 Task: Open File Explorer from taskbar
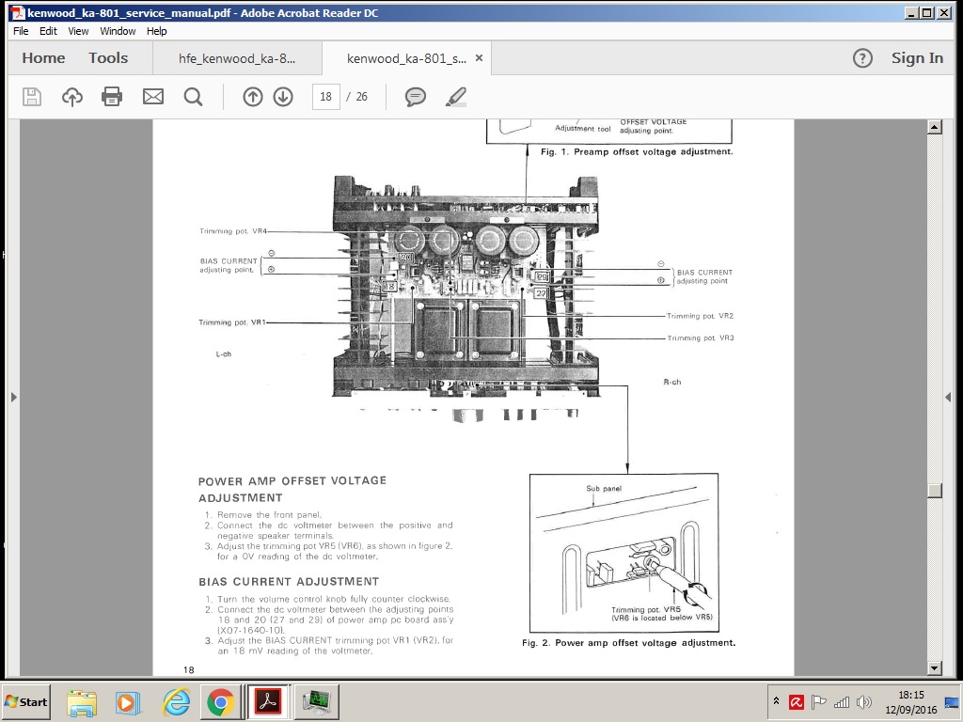[82, 701]
